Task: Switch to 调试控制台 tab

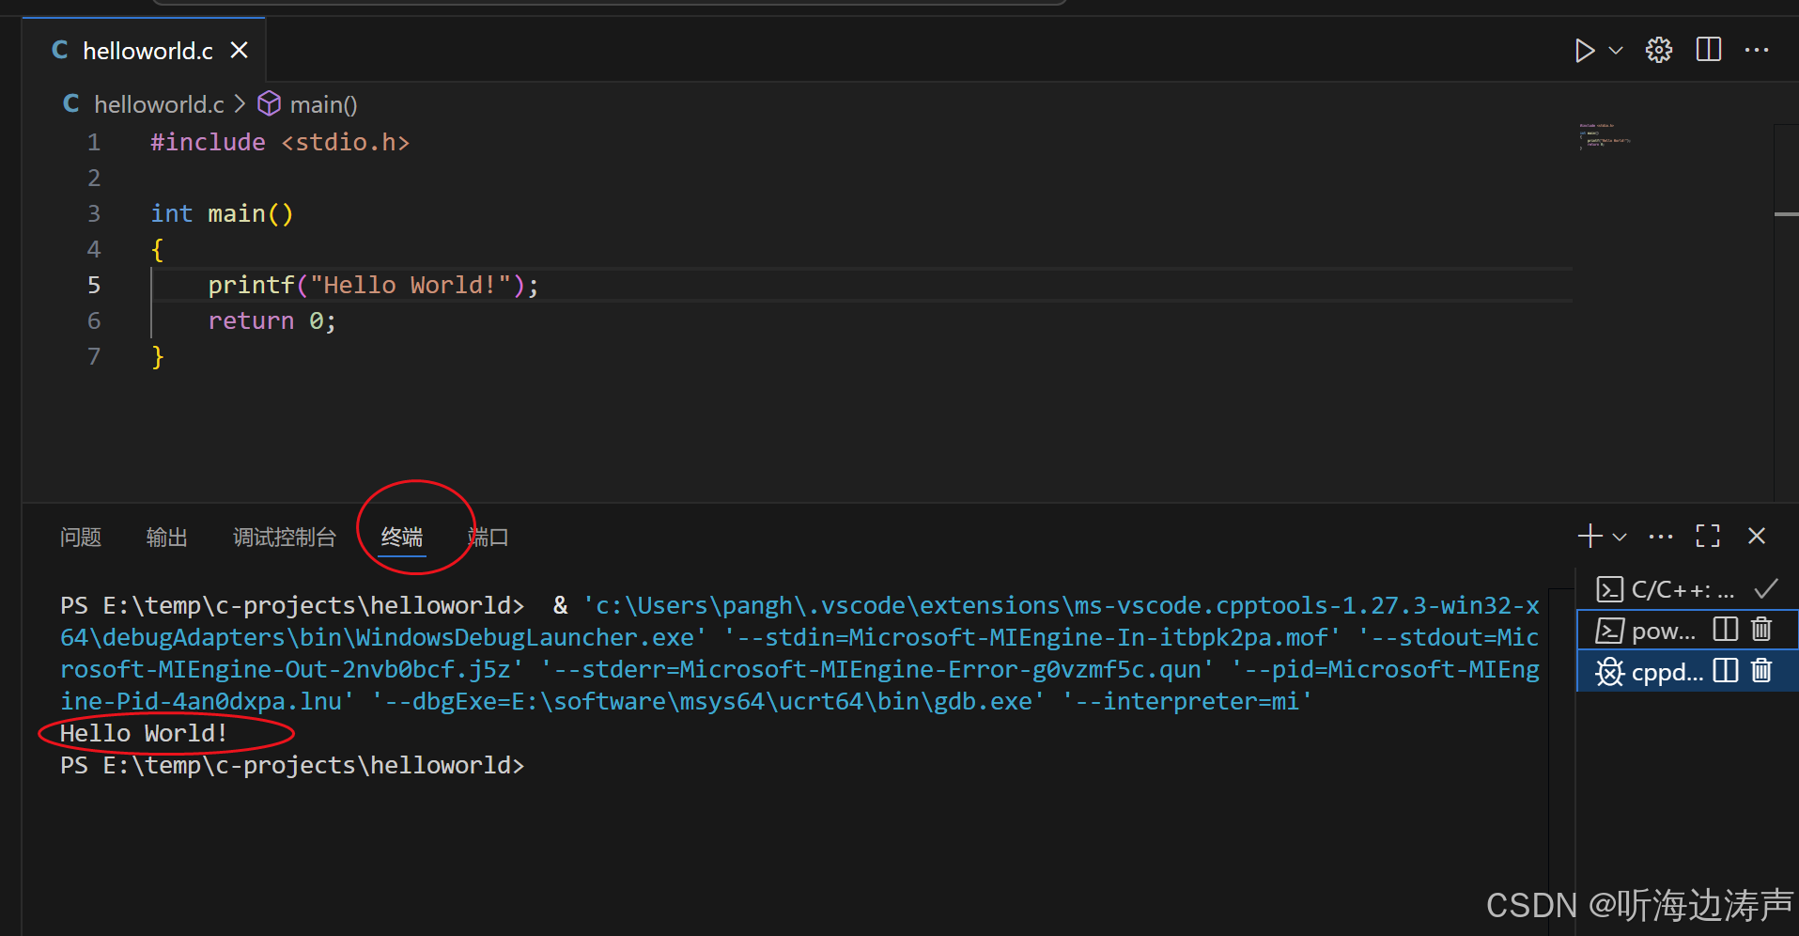Action: coord(285,537)
